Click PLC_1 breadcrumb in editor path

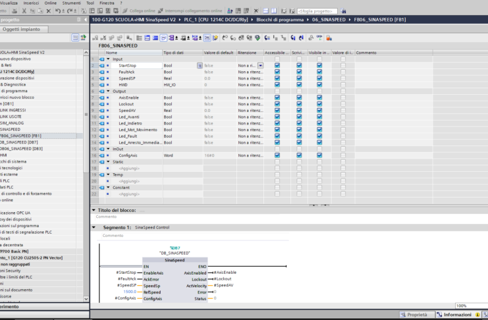tap(216, 20)
